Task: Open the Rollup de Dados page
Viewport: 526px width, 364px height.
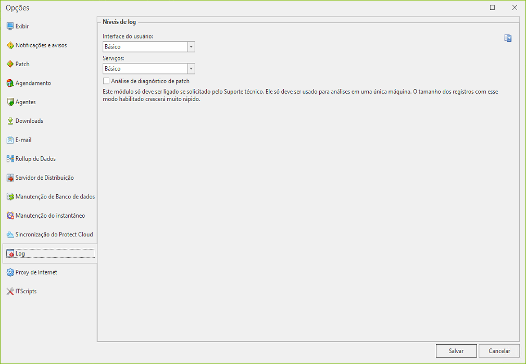Action: click(x=35, y=159)
